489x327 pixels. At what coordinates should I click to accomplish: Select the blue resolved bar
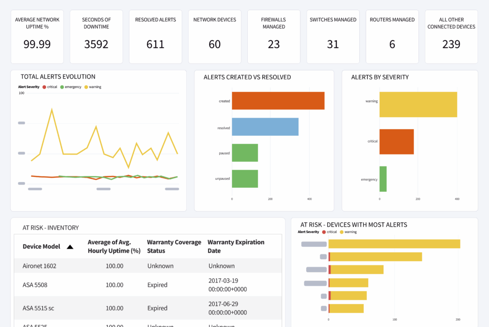(x=265, y=127)
